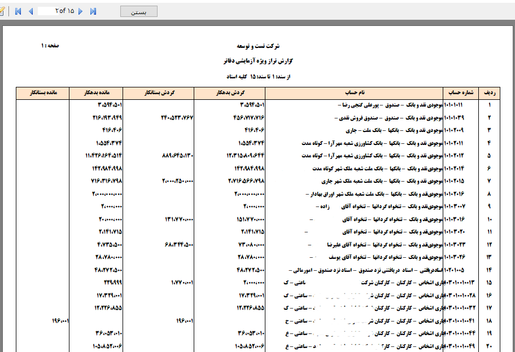This screenshot has width=515, height=352.
Task: Select account number ۱۰۱۰۳۲۰
Action: click(x=455, y=232)
